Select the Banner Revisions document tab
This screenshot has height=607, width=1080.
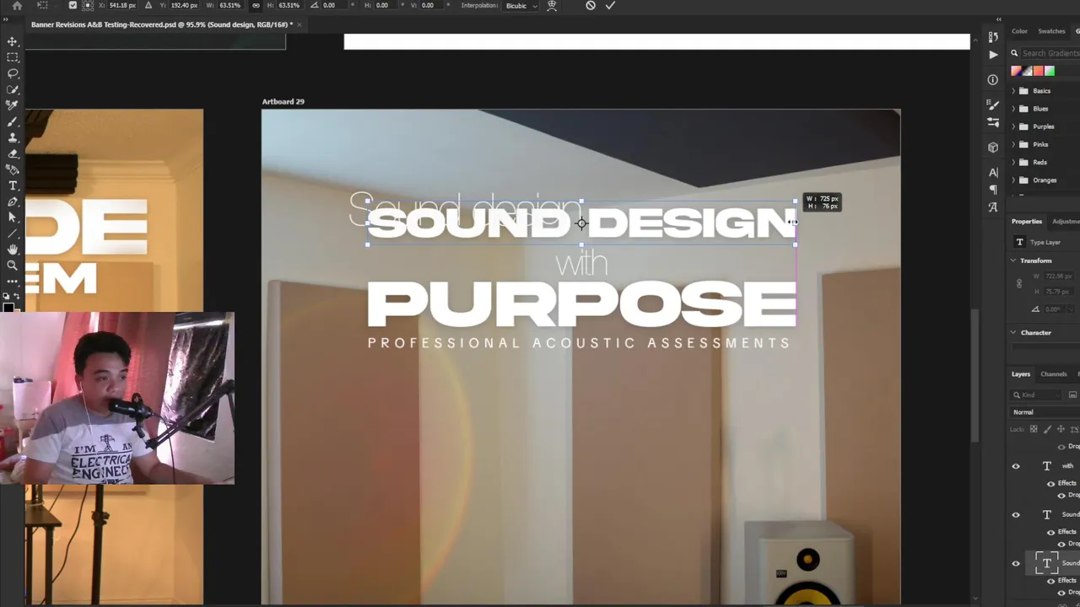[x=161, y=24]
